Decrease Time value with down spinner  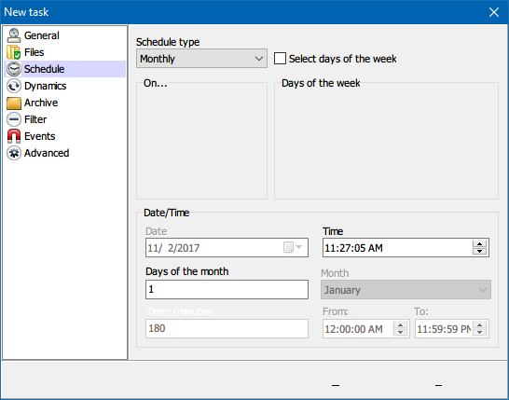[x=479, y=252]
